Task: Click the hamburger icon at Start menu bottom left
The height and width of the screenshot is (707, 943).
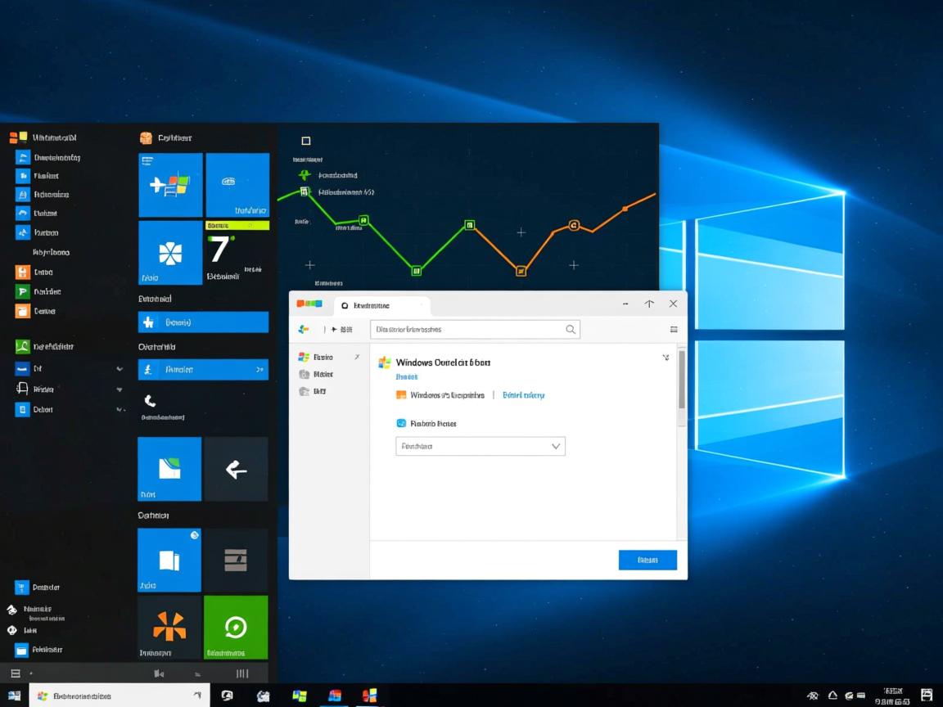Action: coord(15,673)
